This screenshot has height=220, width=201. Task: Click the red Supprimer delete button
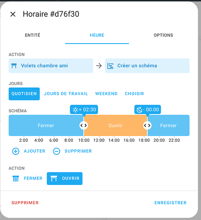[25, 203]
